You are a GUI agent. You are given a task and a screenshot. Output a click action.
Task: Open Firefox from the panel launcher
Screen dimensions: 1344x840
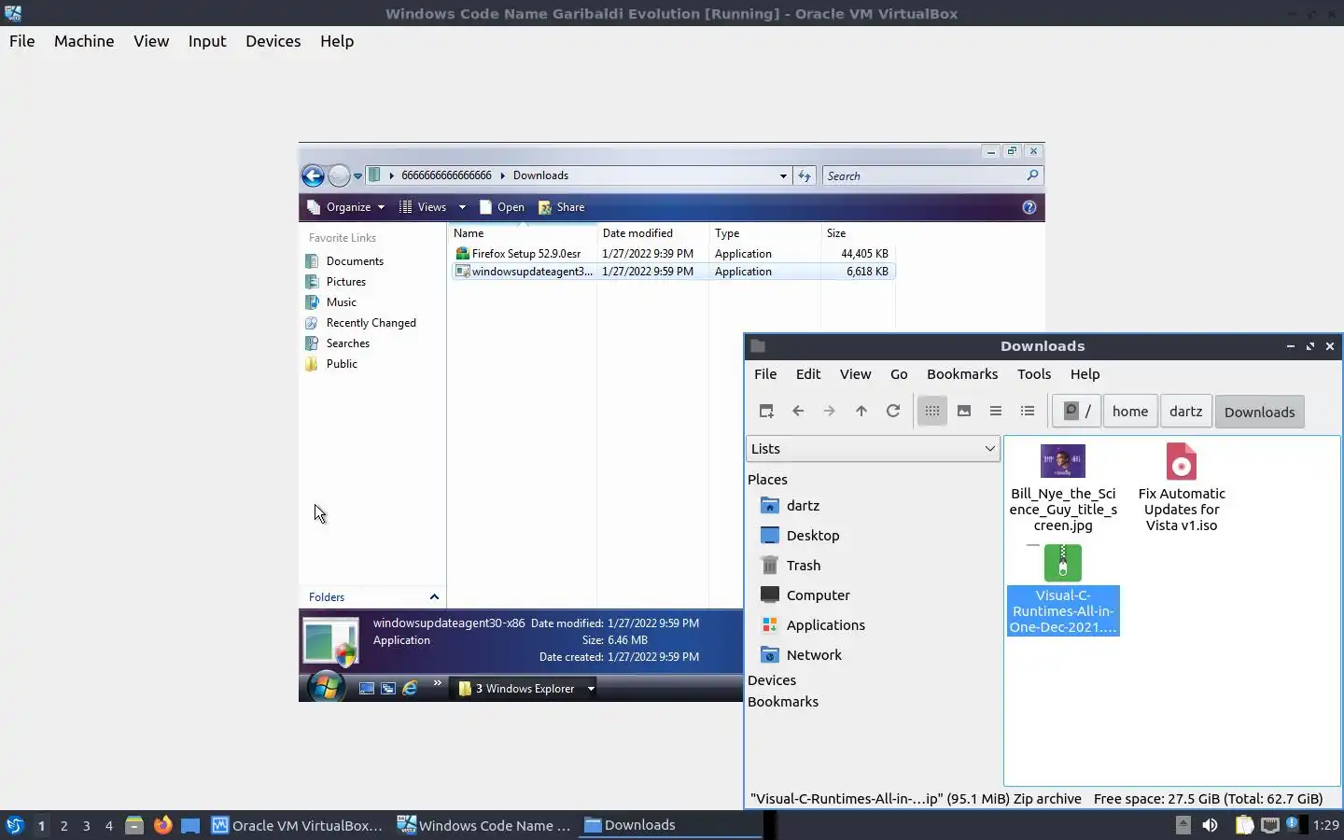pos(162,825)
